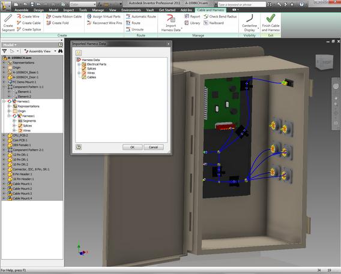Click the Create Wire tool
The image size is (341, 274).
(28, 17)
